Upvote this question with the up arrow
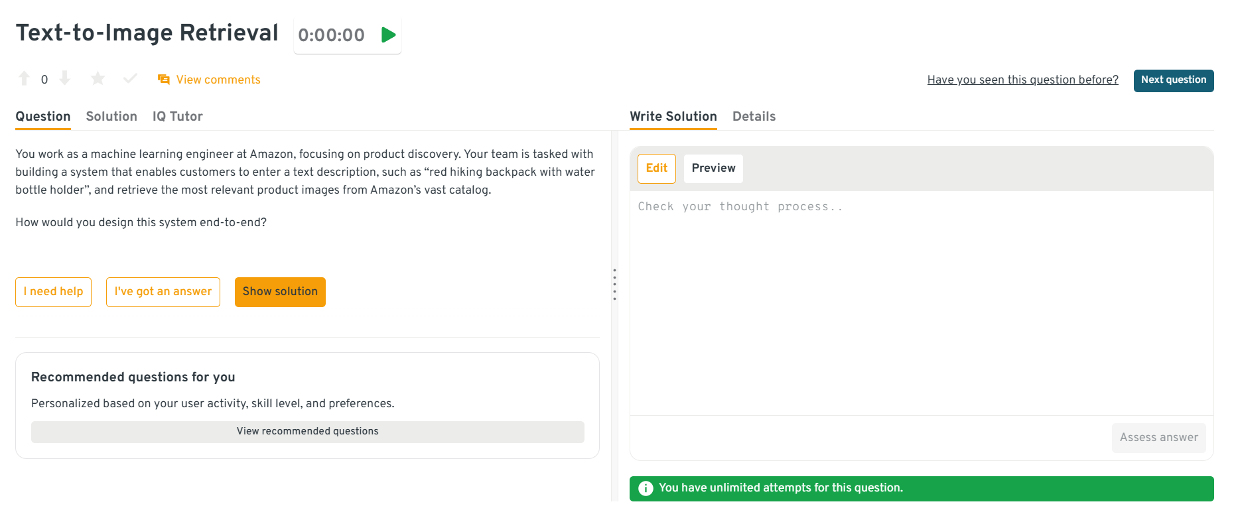This screenshot has width=1236, height=518. coord(25,79)
